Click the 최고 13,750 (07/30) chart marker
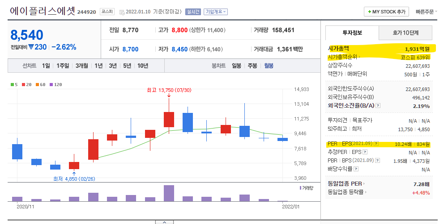 [x=169, y=90]
